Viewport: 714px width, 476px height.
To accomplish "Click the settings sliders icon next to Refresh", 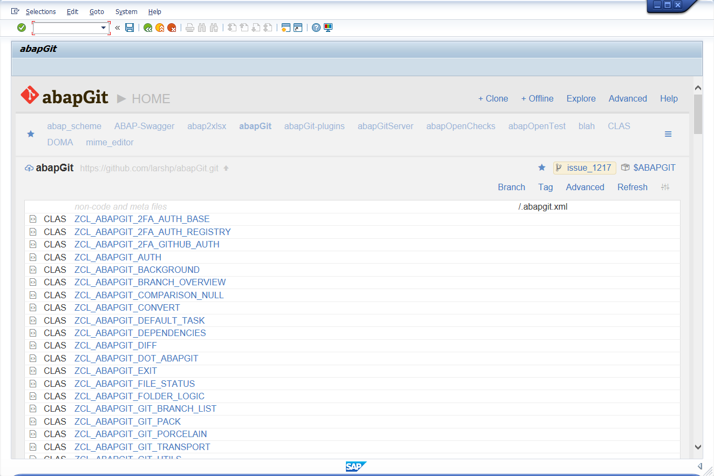I will click(665, 187).
